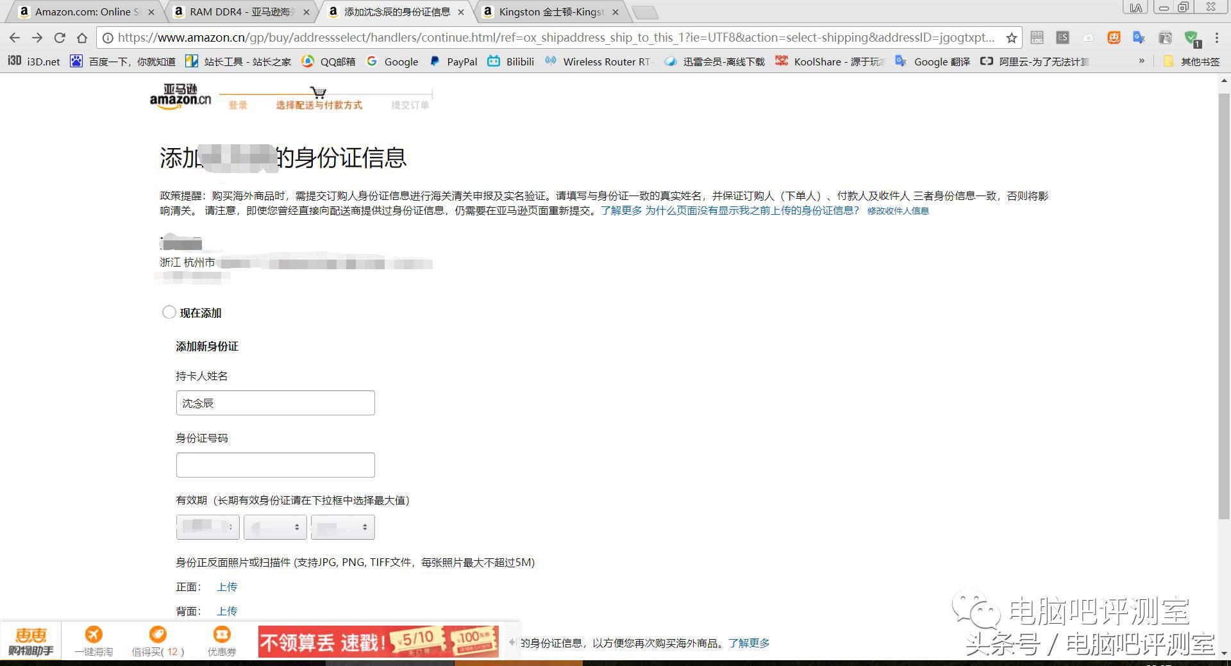1231x666 pixels.
Task: Click the Google Translate extension icon
Action: pos(1139,38)
